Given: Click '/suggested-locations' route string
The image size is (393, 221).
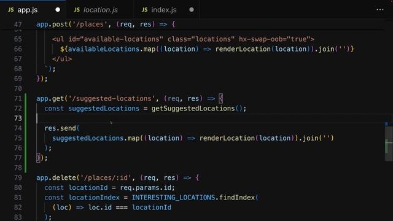Looking at the screenshot, I should pos(112,98).
